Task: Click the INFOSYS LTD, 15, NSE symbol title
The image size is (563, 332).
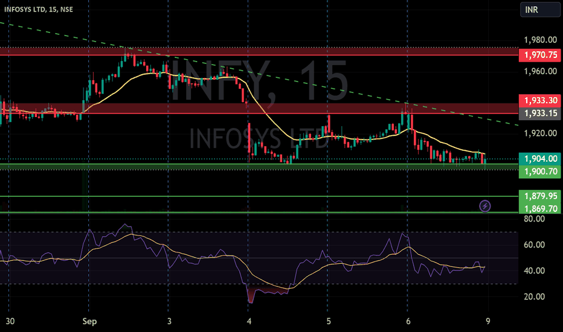Action: pyautogui.click(x=39, y=9)
